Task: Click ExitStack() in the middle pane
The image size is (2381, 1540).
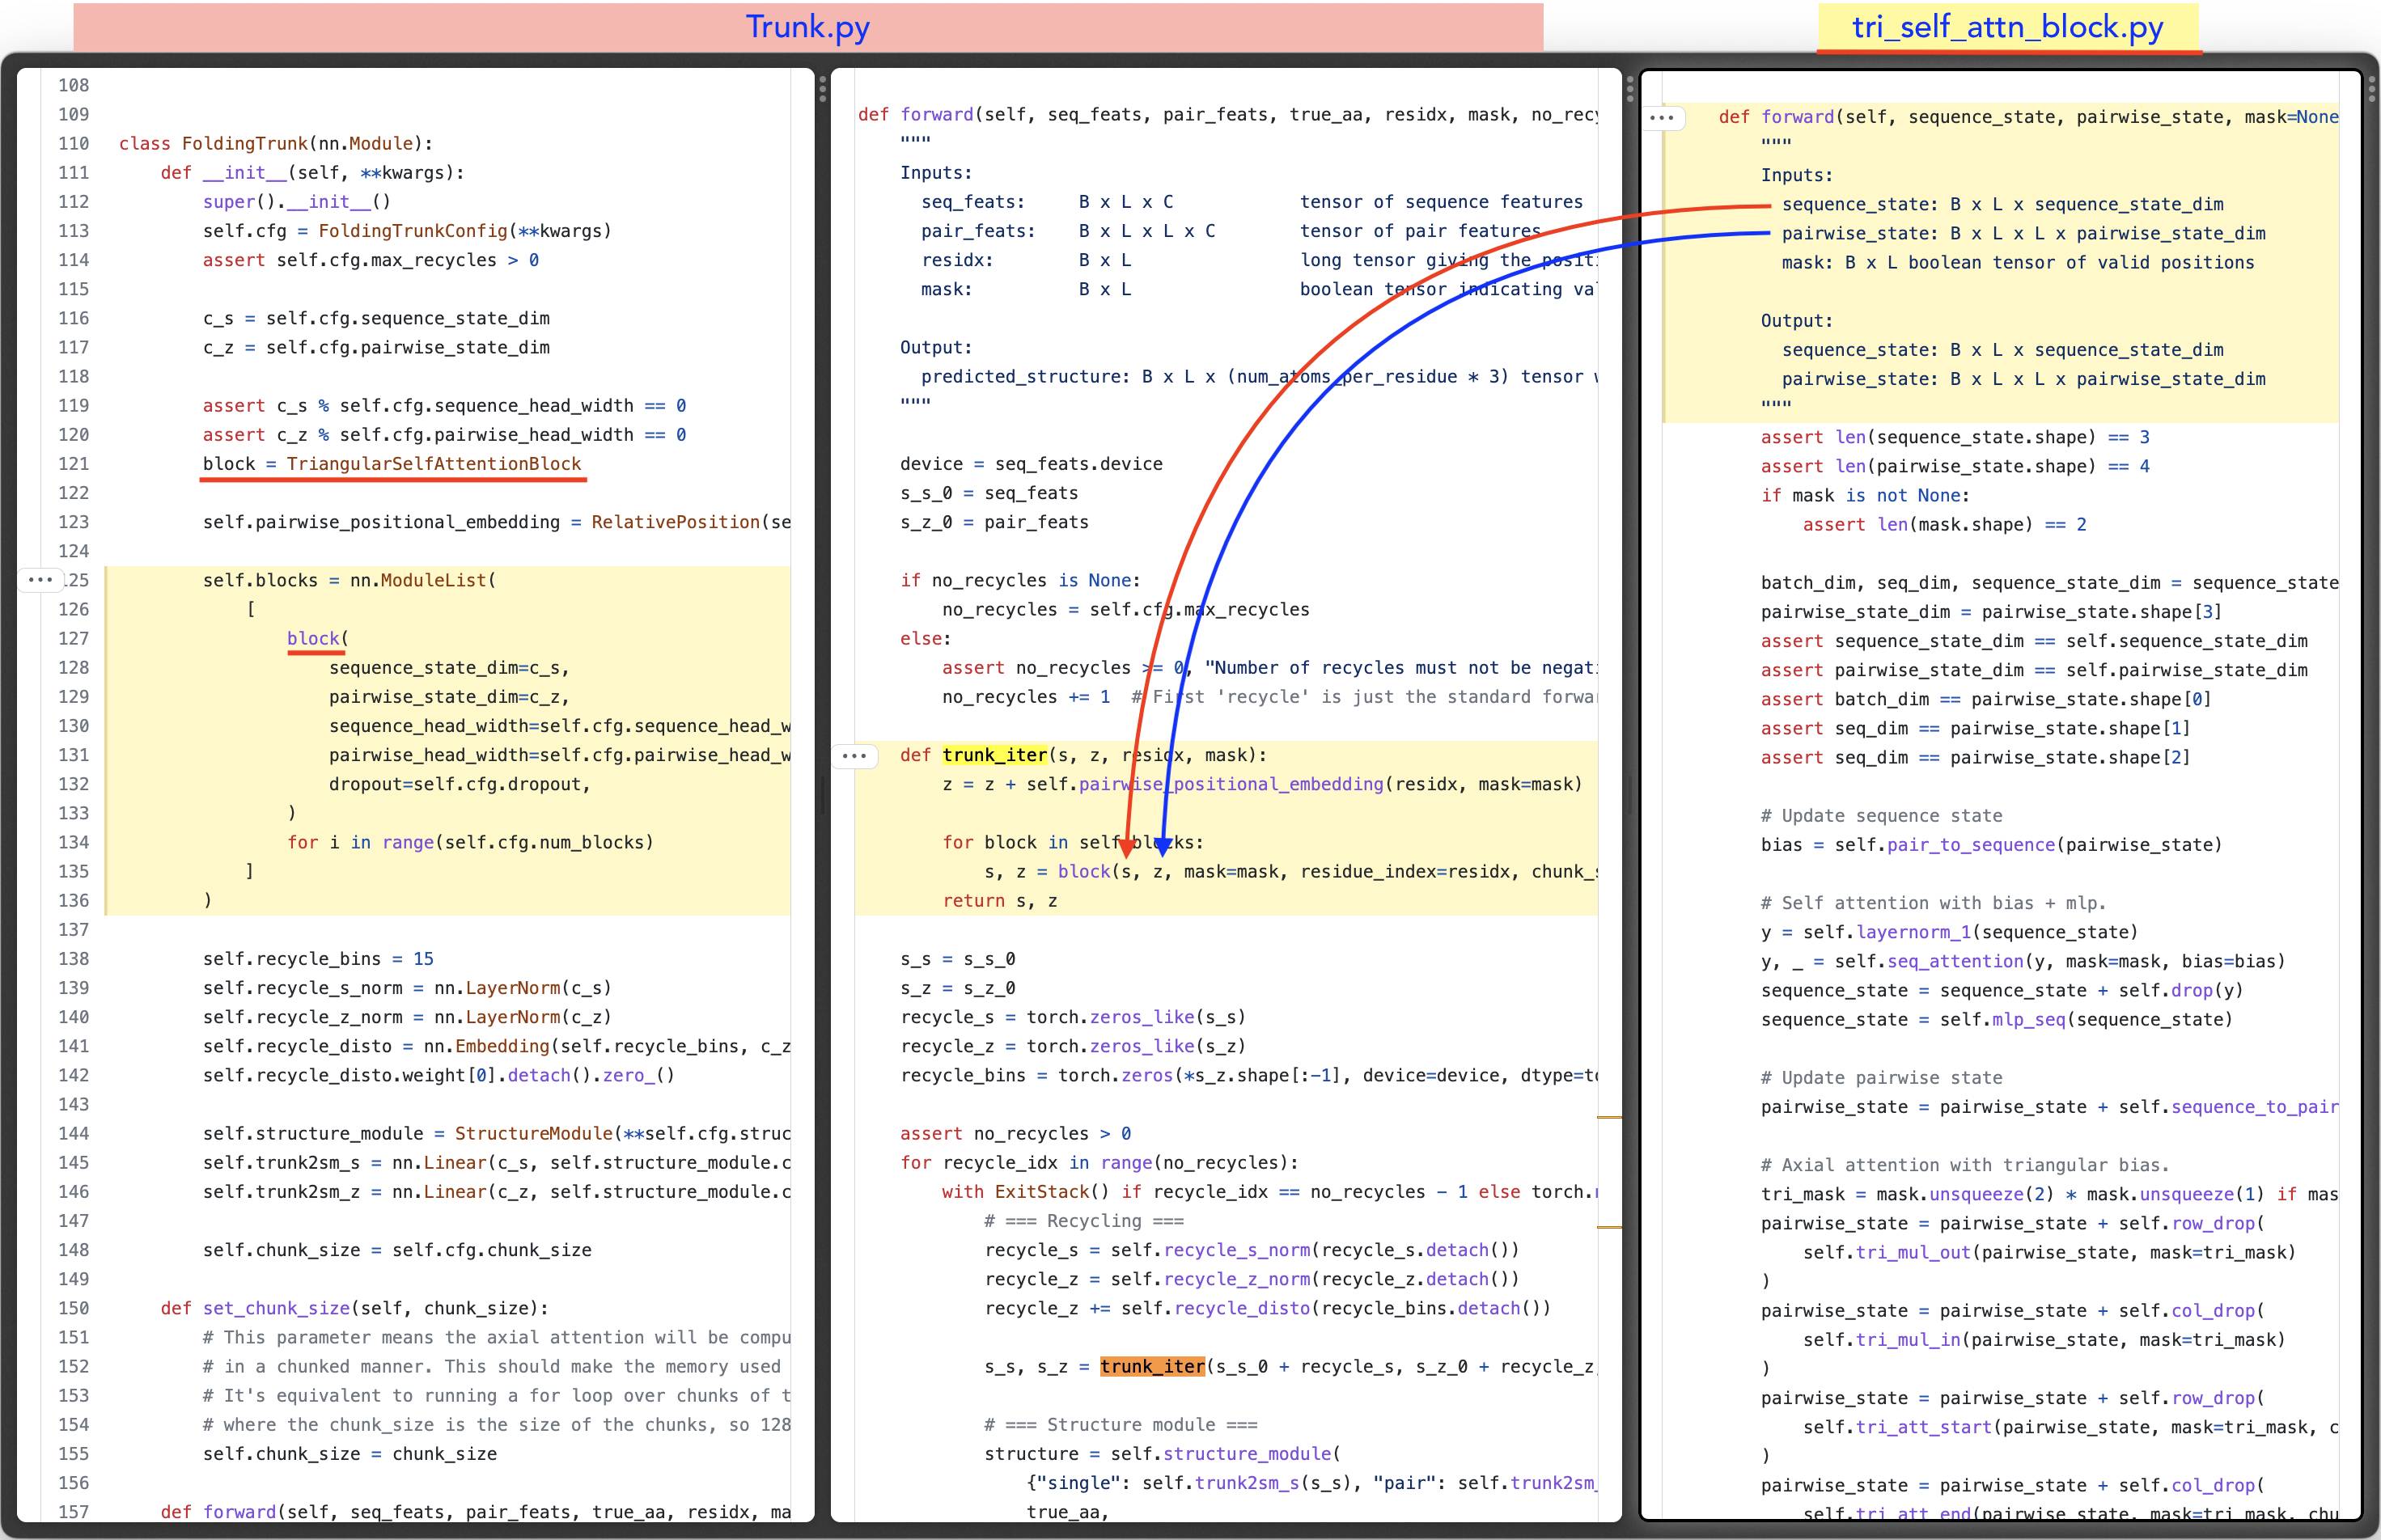Action: point(1052,1192)
